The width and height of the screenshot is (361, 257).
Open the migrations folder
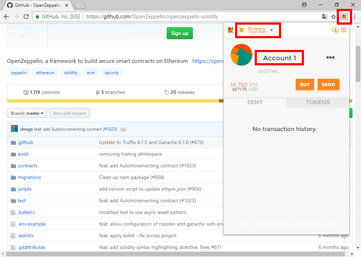tap(29, 177)
